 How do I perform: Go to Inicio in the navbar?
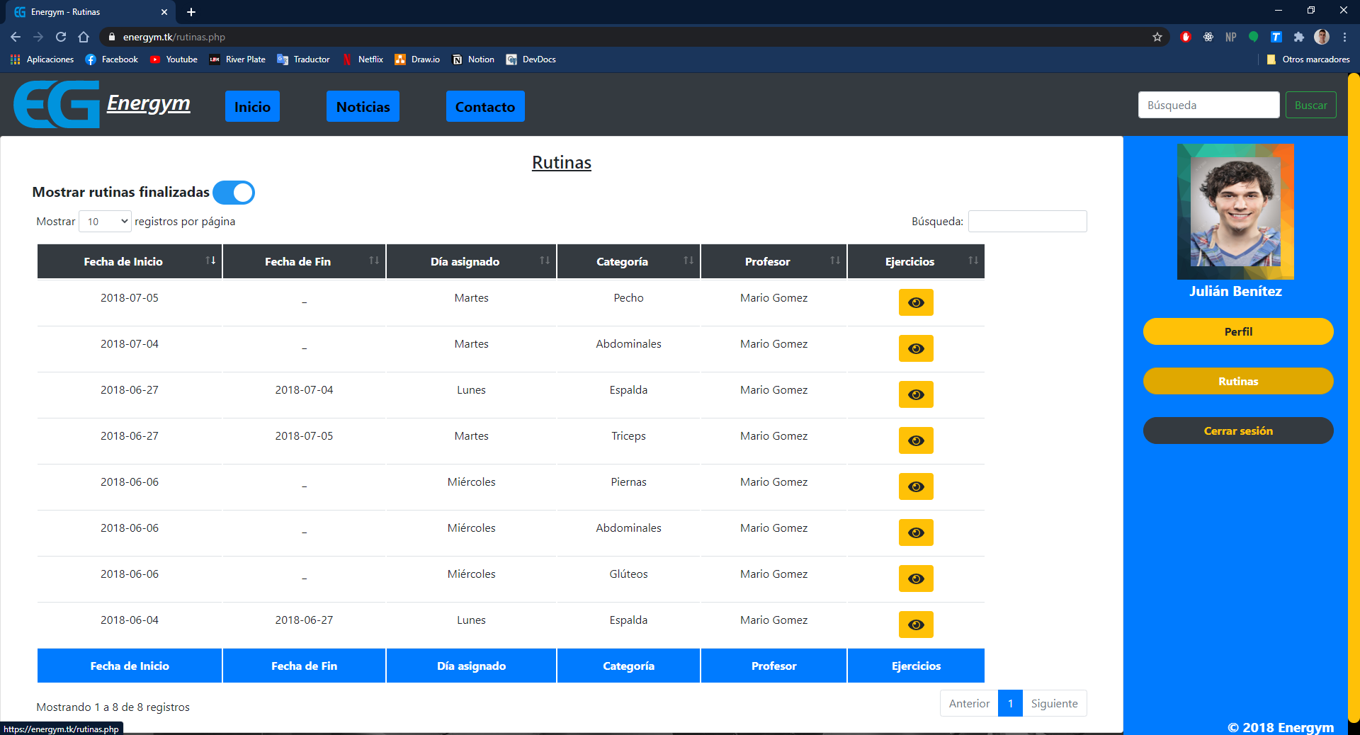tap(252, 106)
